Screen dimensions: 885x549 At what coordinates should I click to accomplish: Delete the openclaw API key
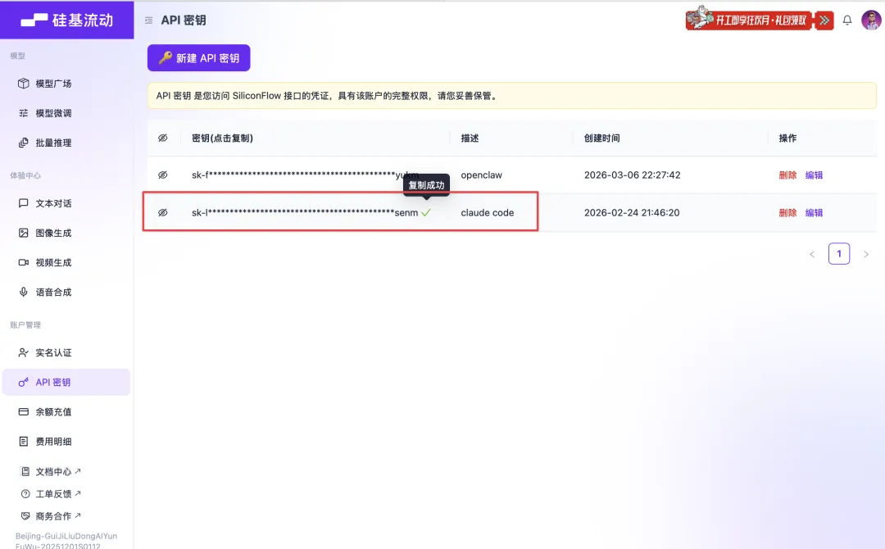787,175
